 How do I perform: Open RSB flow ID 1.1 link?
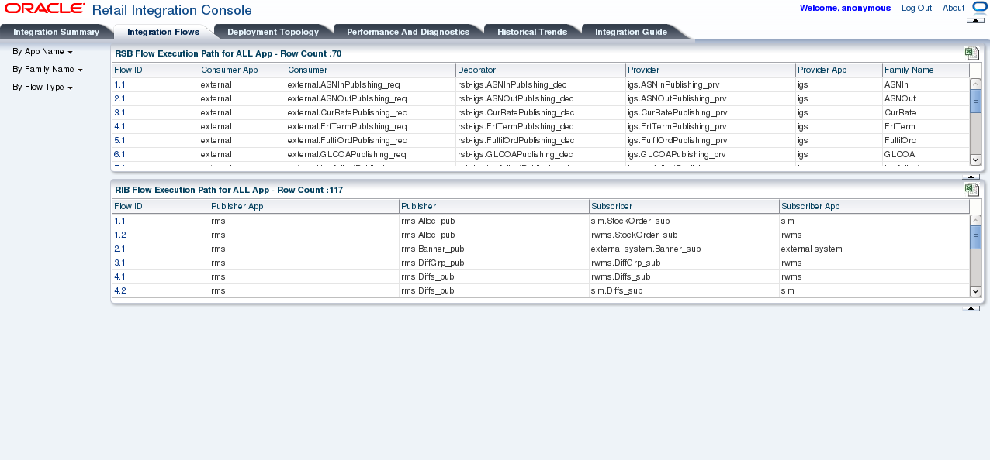[x=119, y=84]
